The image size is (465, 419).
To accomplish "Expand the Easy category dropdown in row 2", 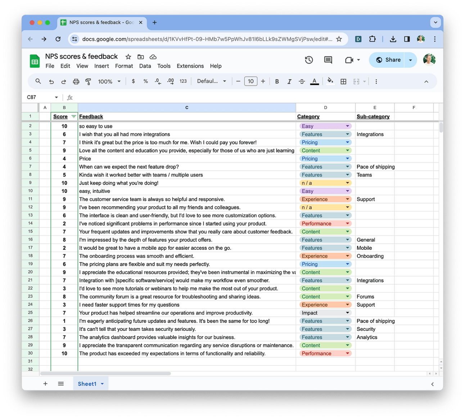I will [347, 126].
